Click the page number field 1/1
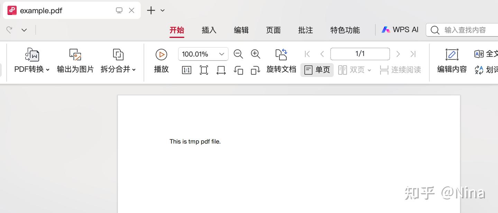Image resolution: width=498 pixels, height=213 pixels. (x=360, y=54)
